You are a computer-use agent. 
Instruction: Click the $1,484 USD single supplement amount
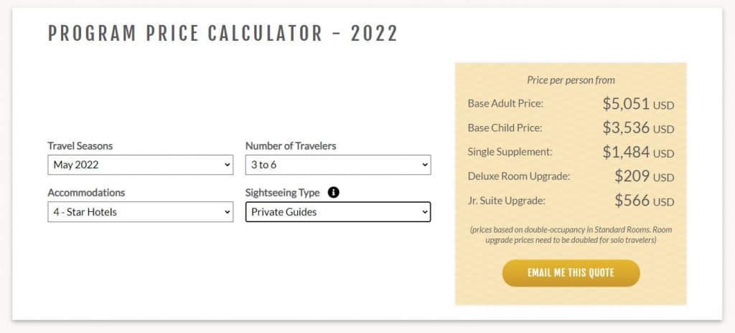point(638,153)
